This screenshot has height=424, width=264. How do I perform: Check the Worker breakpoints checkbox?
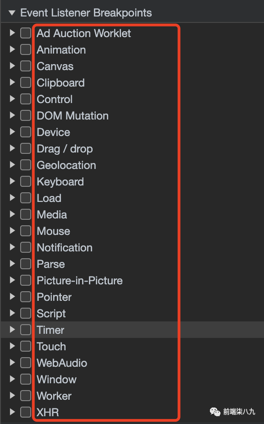(26, 396)
